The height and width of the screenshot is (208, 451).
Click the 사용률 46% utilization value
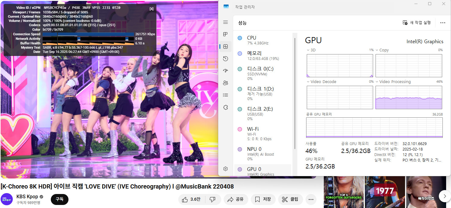point(311,151)
